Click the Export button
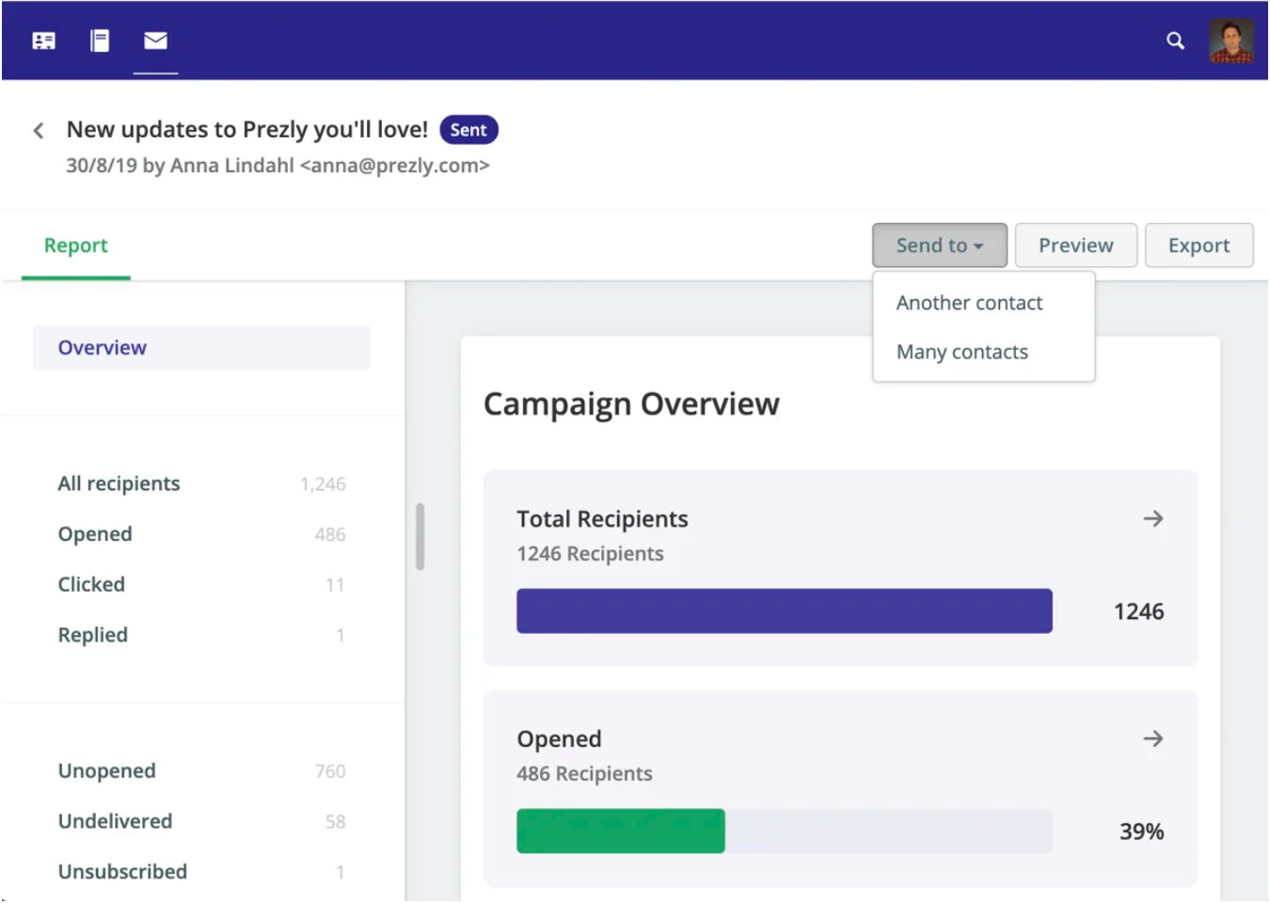The width and height of the screenshot is (1270, 903). pos(1199,246)
